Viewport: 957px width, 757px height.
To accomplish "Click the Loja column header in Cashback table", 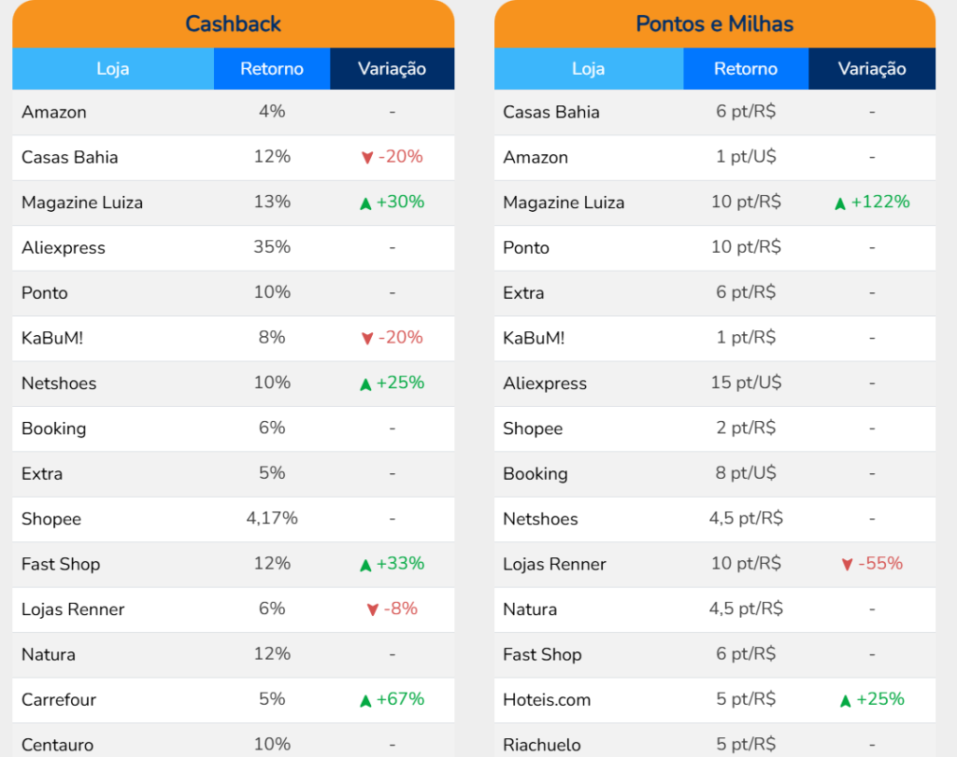I will point(112,69).
